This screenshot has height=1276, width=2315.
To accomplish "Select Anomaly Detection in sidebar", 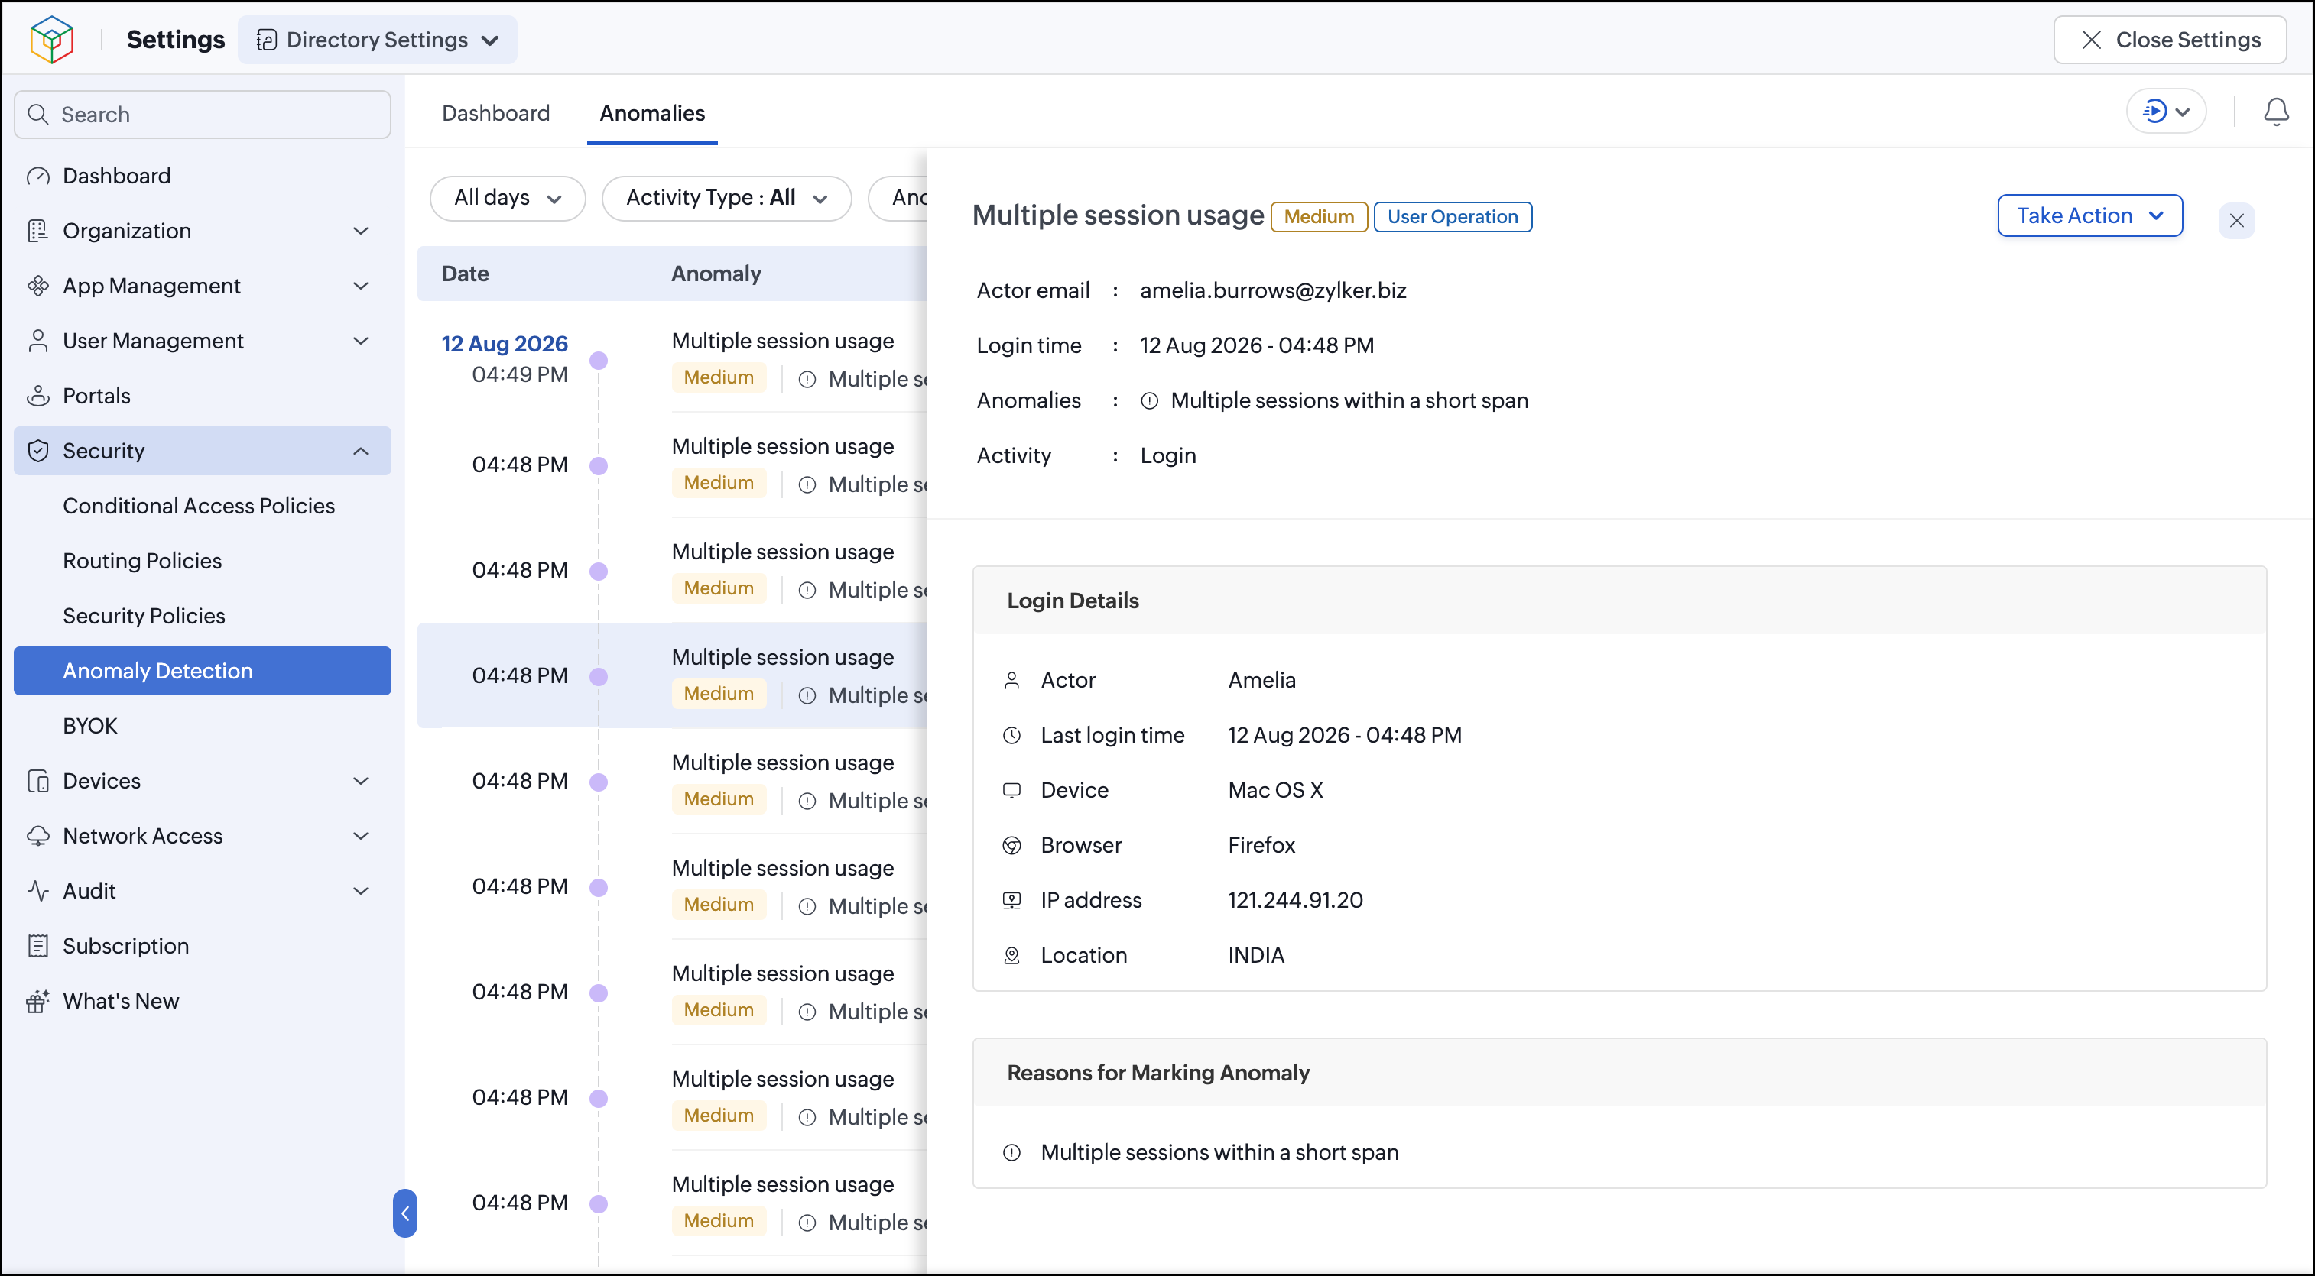I will [202, 671].
